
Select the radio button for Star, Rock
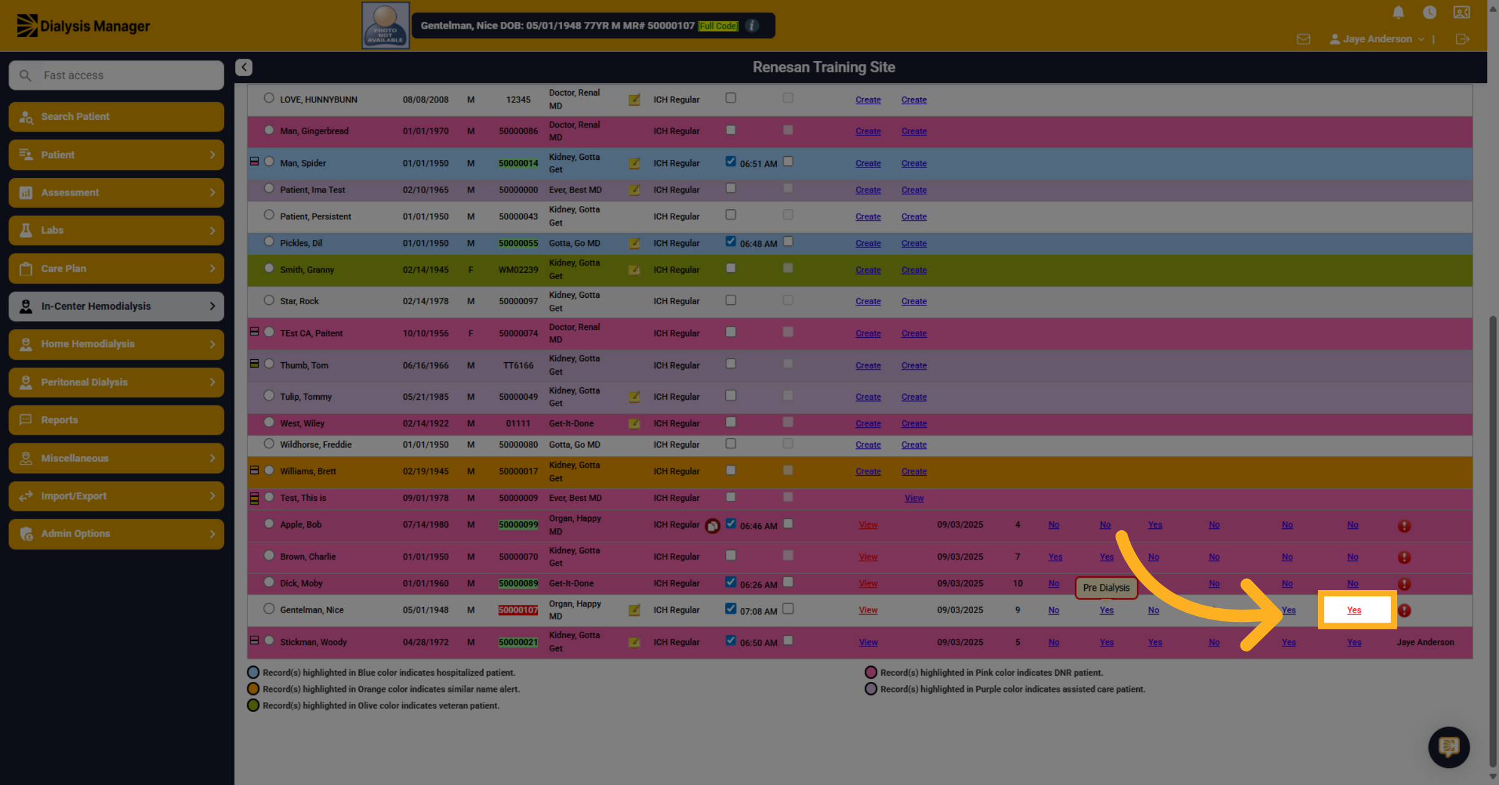[x=269, y=300]
